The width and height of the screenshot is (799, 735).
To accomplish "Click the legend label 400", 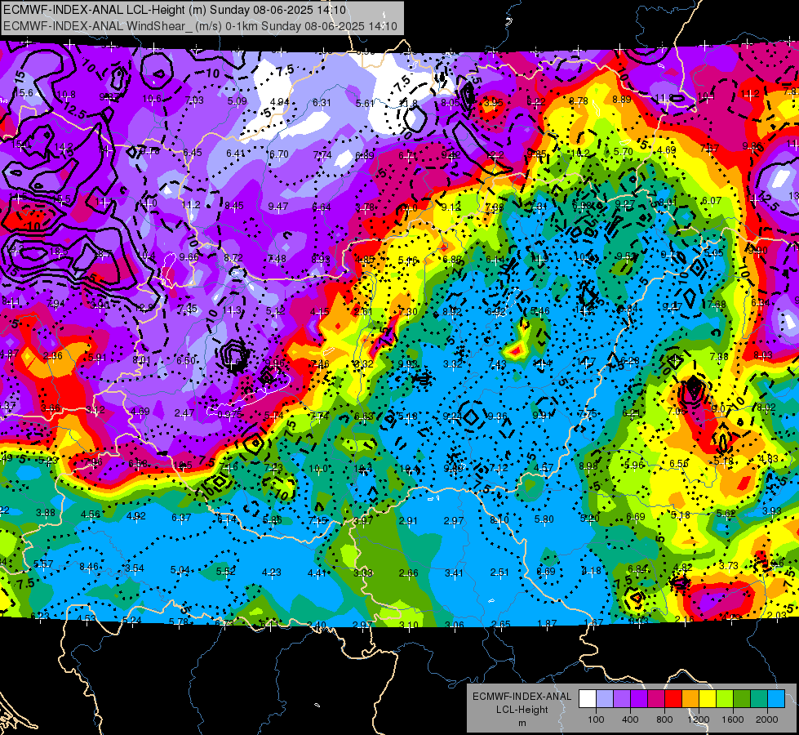I will coord(630,719).
